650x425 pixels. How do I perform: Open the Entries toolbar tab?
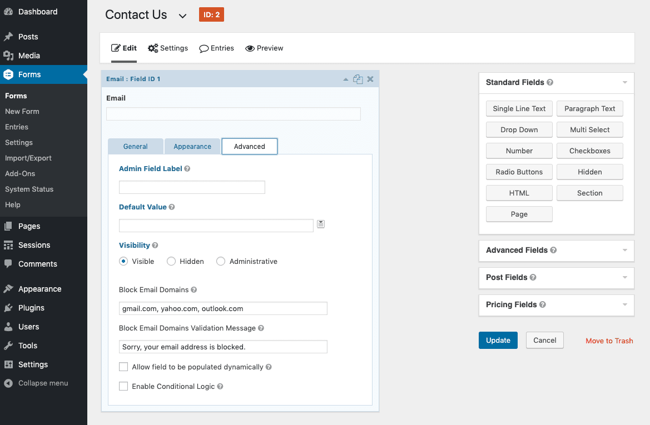pos(216,48)
